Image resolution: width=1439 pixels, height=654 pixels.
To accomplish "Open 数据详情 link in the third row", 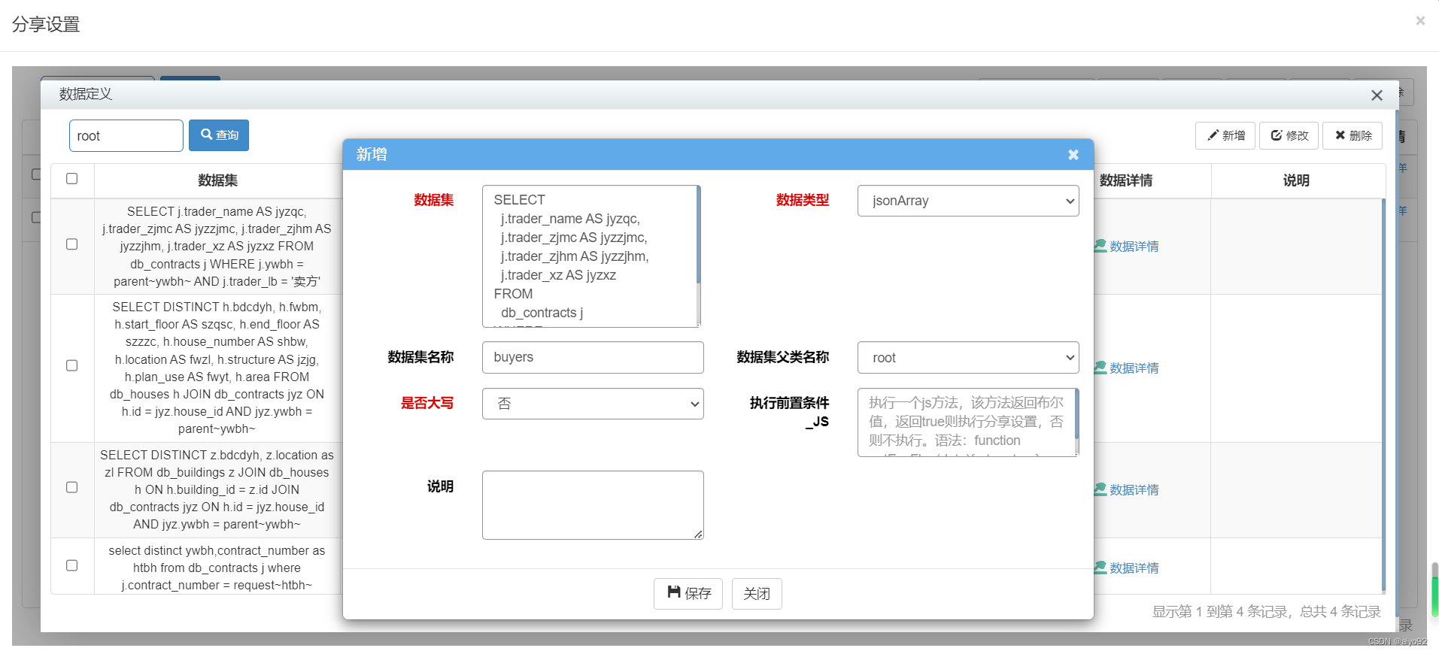I will 1126,490.
